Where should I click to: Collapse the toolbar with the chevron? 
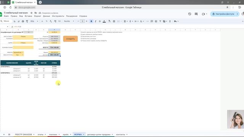pyautogui.click(x=242, y=21)
